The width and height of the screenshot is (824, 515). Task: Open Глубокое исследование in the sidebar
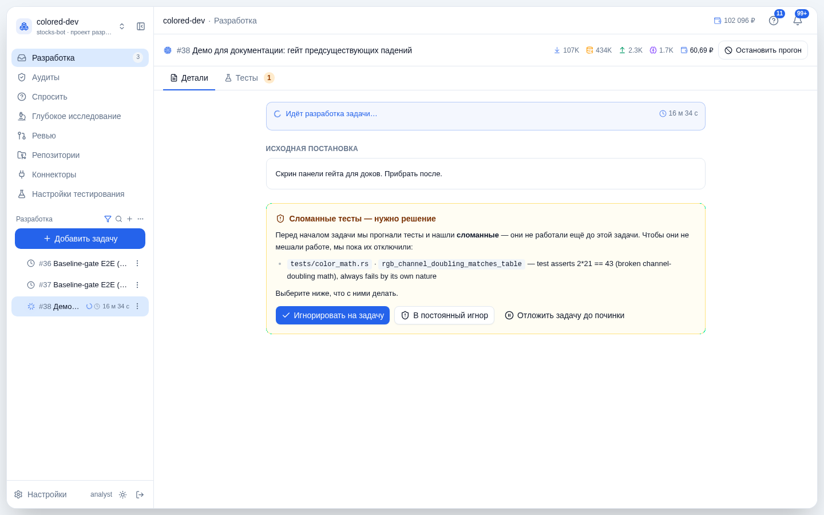[80, 116]
